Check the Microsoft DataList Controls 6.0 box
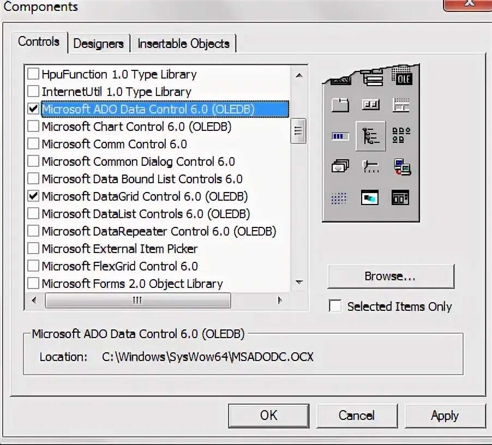492x445 pixels. pos(33,214)
